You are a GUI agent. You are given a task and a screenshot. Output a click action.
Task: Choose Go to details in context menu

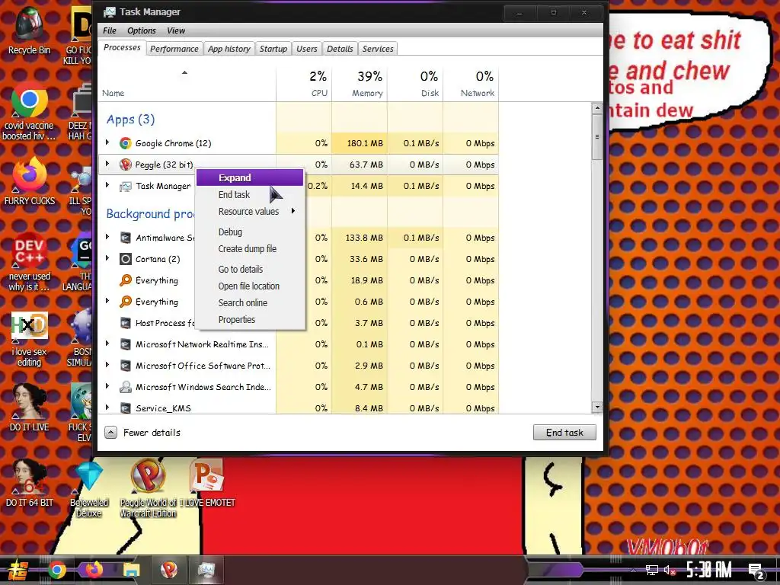coord(250,269)
